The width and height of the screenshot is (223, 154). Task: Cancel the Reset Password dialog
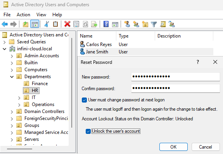pyautogui.click(x=206, y=147)
